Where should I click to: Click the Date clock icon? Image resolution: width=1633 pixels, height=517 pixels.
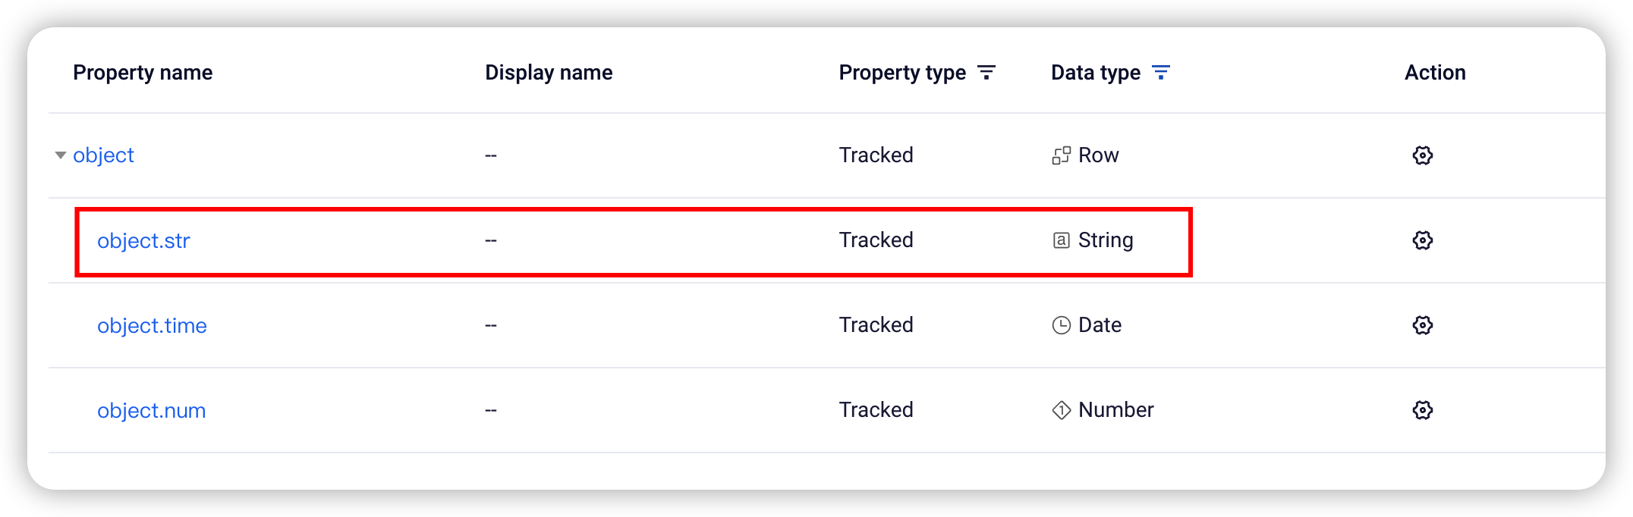click(x=1061, y=325)
